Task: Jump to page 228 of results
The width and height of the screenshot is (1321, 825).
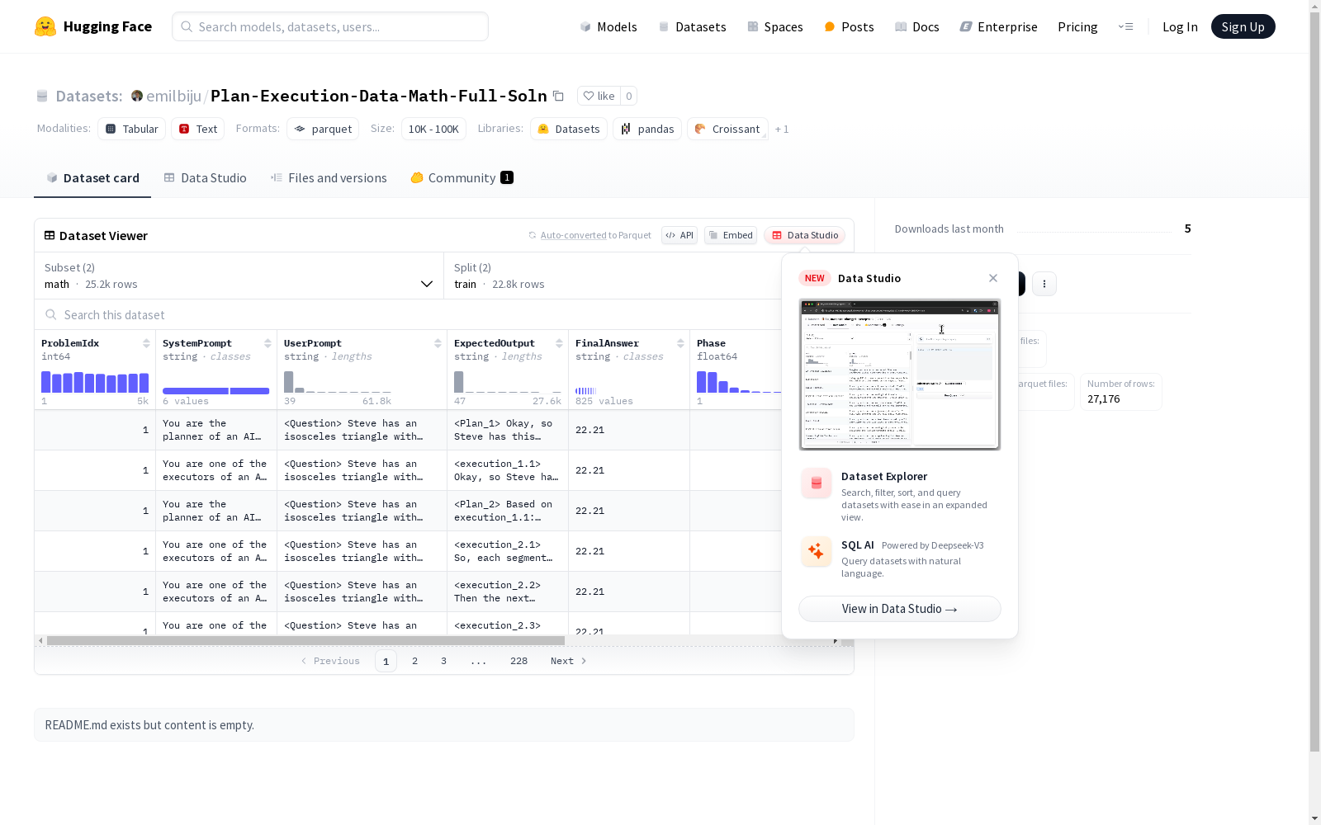Action: click(518, 661)
